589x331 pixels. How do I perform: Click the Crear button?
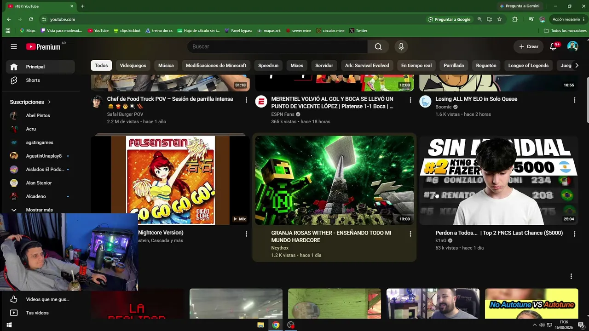pyautogui.click(x=529, y=46)
